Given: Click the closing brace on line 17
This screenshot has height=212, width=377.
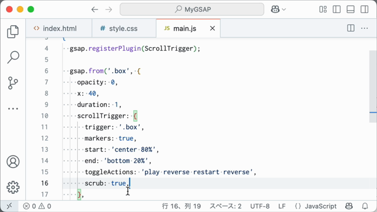Looking at the screenshot, I should click(79, 194).
